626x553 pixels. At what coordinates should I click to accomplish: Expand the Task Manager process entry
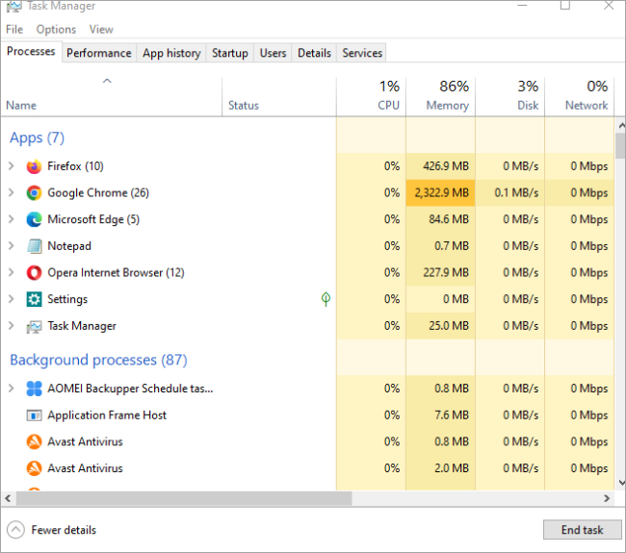[x=12, y=325]
